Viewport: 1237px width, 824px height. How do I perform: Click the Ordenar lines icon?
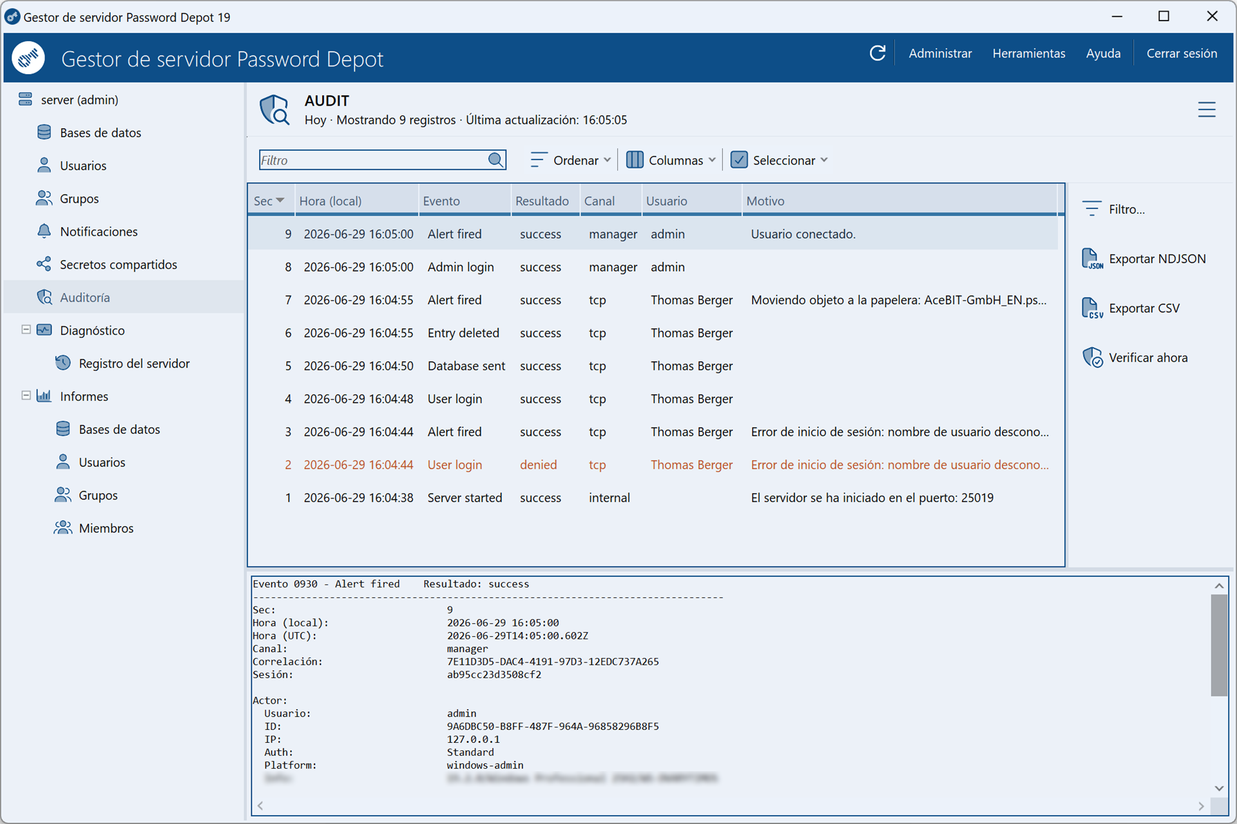[x=539, y=160]
